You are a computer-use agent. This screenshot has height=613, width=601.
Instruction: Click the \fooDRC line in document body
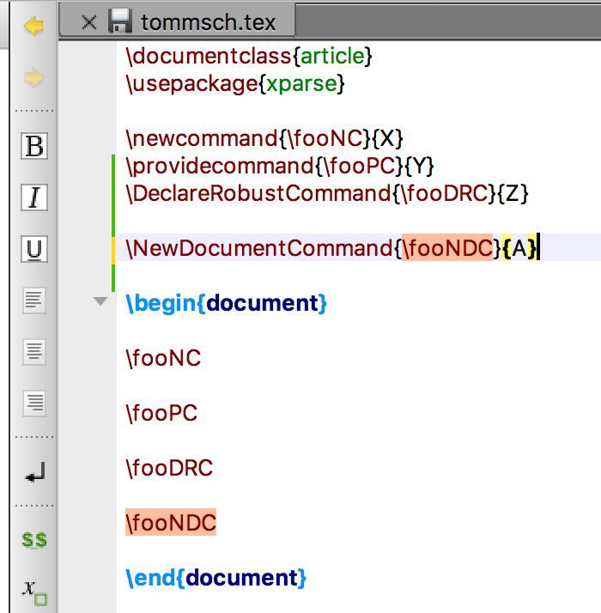tap(169, 468)
